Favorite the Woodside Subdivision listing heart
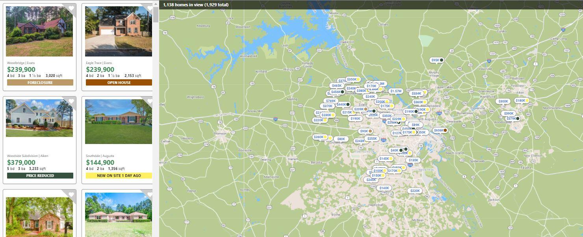The width and height of the screenshot is (583, 237). point(71,101)
